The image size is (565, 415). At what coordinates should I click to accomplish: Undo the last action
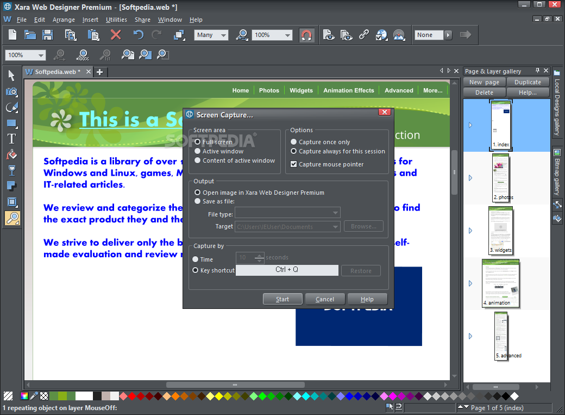coord(139,35)
